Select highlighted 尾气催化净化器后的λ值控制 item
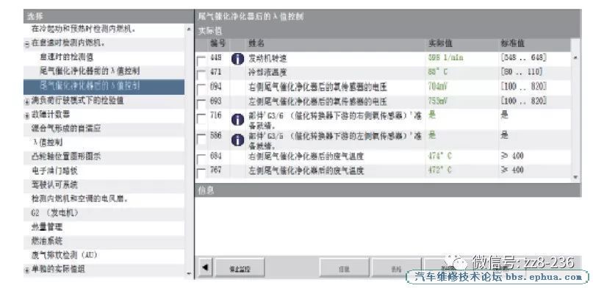 104,87
